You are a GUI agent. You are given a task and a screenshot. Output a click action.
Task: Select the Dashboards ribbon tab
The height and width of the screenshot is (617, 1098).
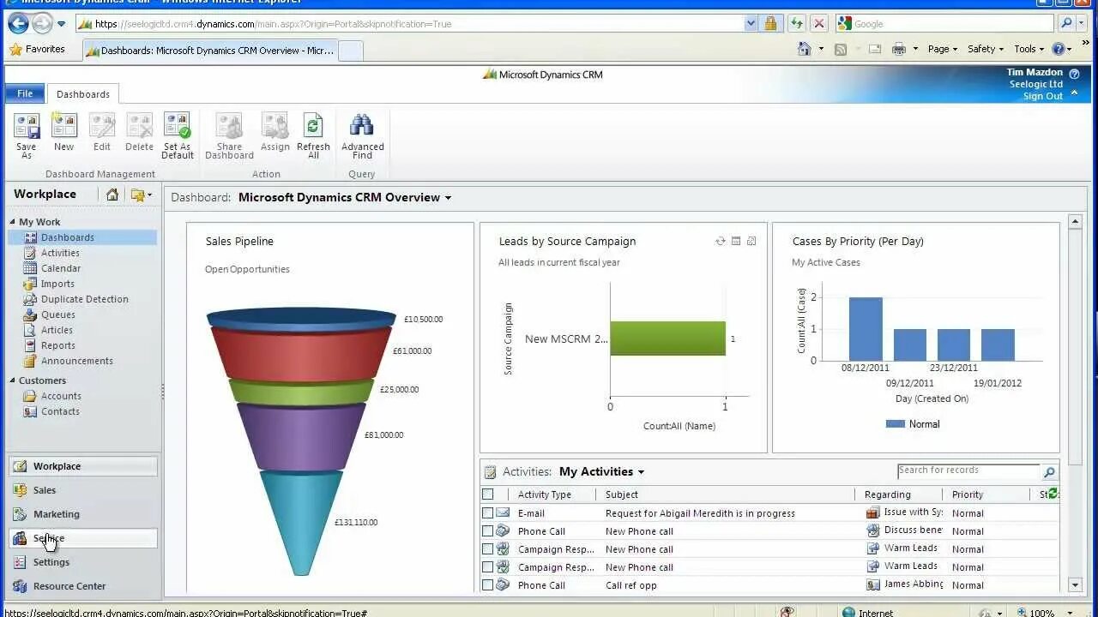[x=83, y=94]
